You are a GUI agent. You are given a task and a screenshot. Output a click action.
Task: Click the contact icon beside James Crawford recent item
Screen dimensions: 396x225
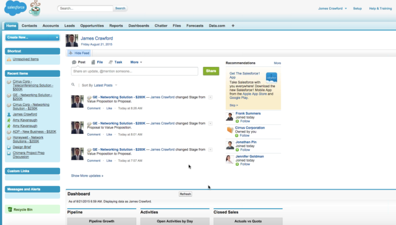click(9, 115)
